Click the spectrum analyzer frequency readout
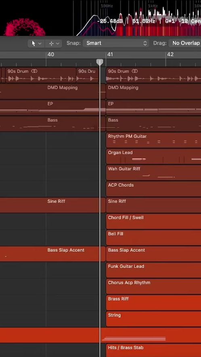 click(x=149, y=21)
